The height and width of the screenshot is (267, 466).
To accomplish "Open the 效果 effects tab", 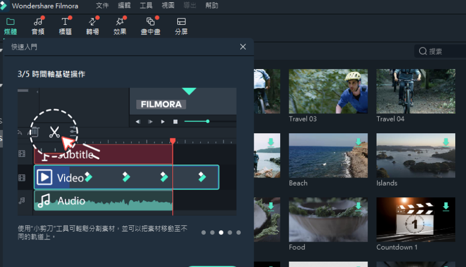I will pyautogui.click(x=120, y=26).
